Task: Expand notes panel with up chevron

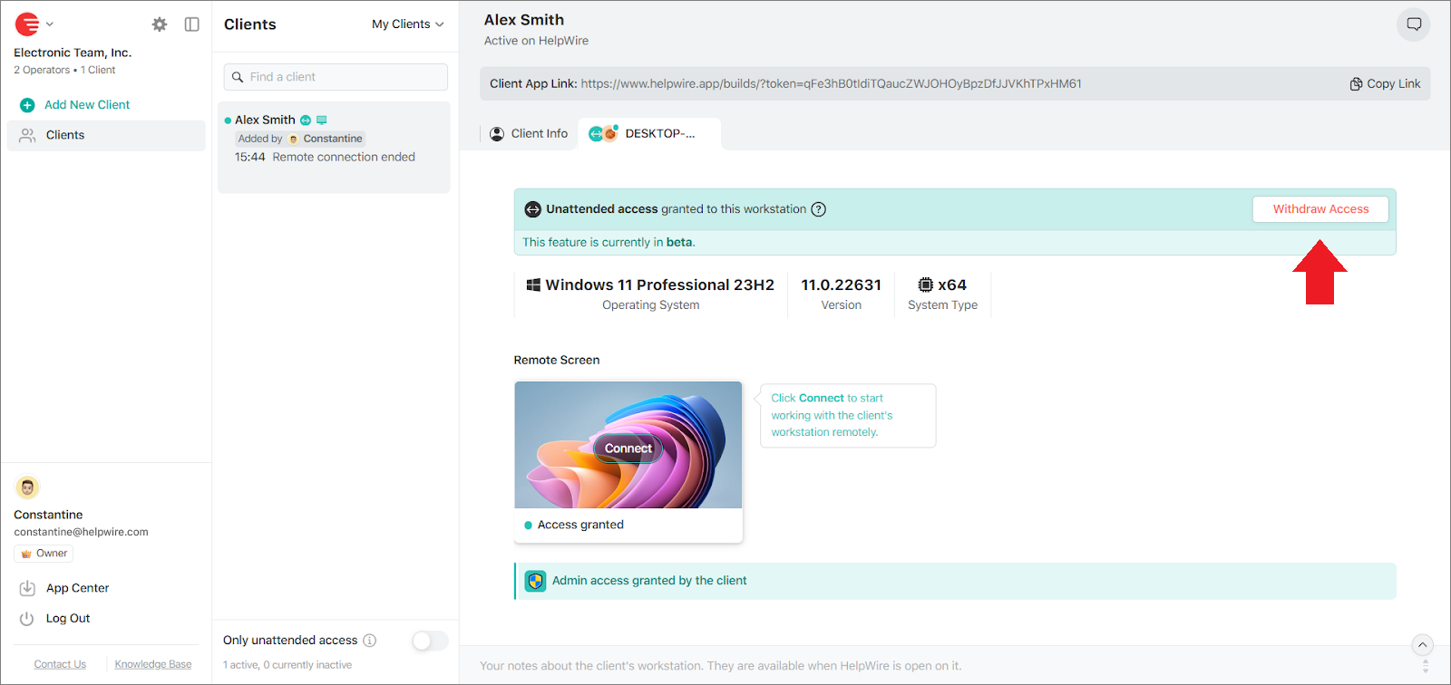Action: 1422,645
